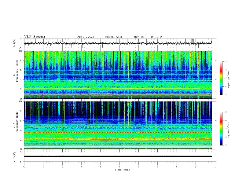The image size is (242, 187).
Task: Click time axis tick label "5"
Action: coord(119,167)
